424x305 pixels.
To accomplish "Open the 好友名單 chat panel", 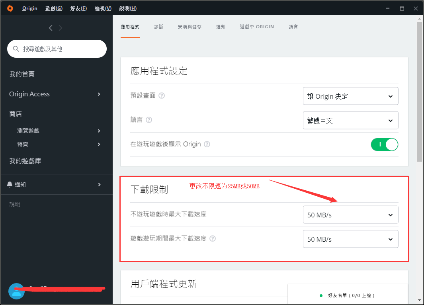I will [x=348, y=294].
